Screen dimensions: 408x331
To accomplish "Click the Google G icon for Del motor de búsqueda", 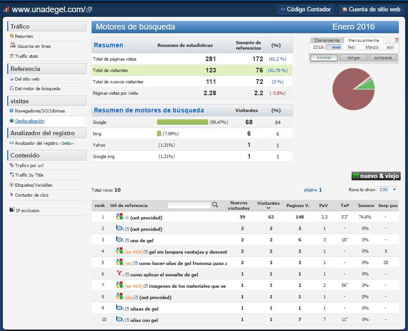I will (x=12, y=88).
